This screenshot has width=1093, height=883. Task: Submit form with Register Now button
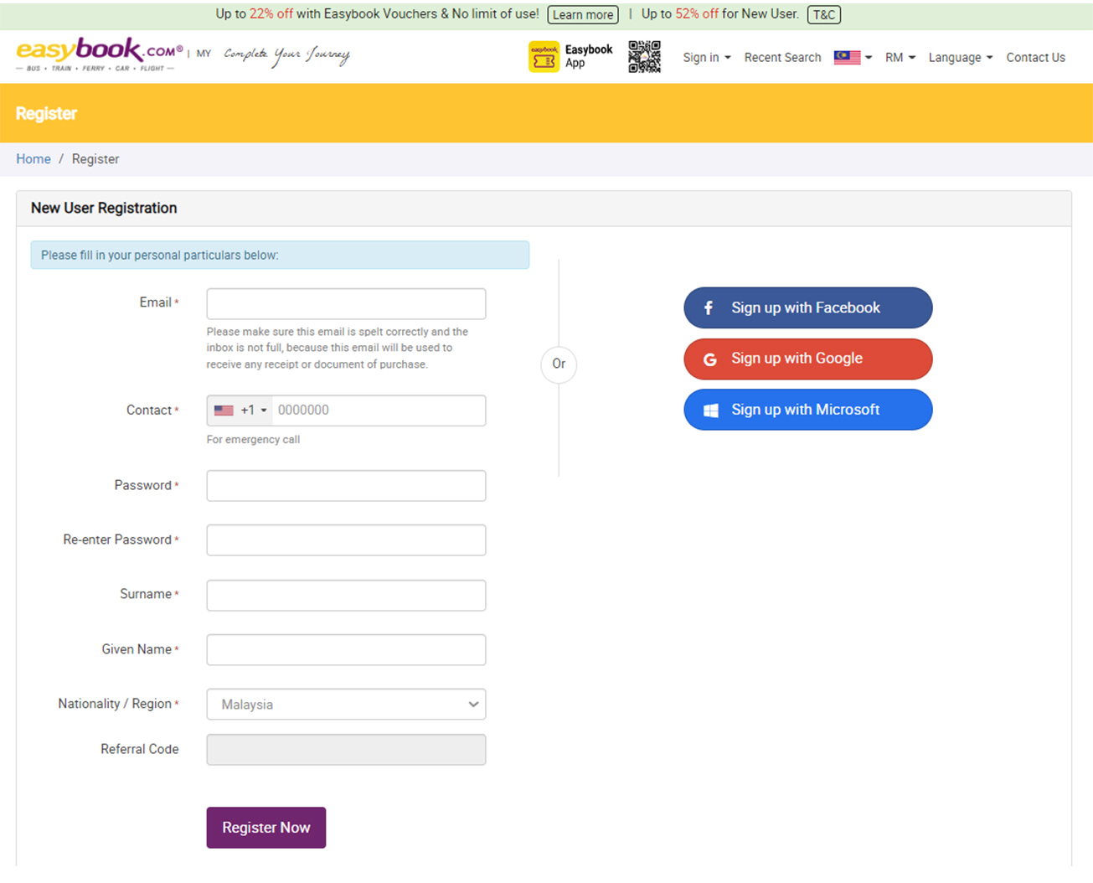coord(266,828)
